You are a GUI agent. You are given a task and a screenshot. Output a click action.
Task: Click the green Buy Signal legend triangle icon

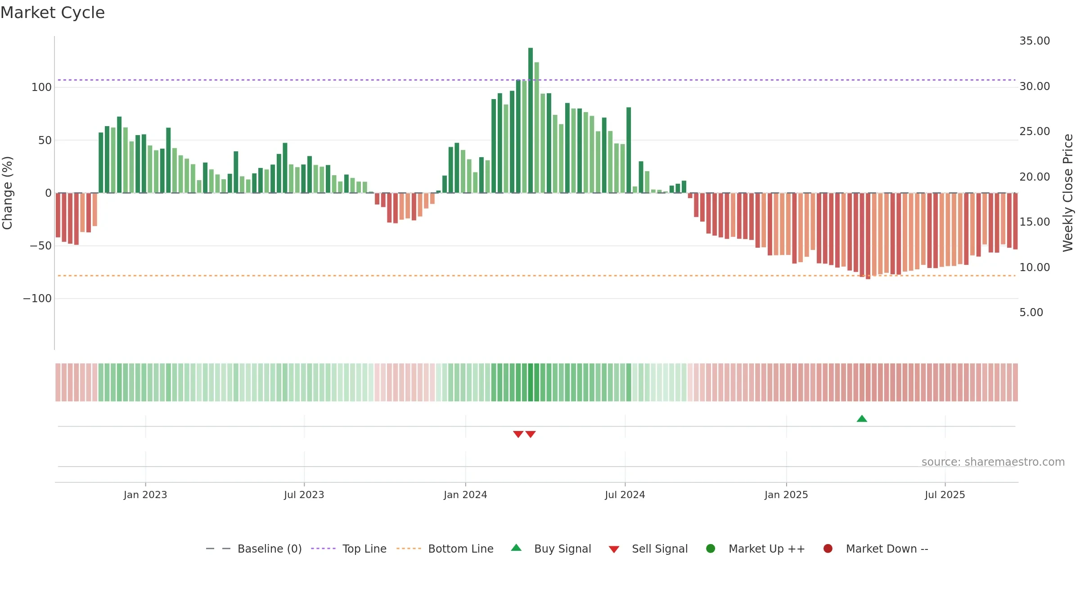516,548
